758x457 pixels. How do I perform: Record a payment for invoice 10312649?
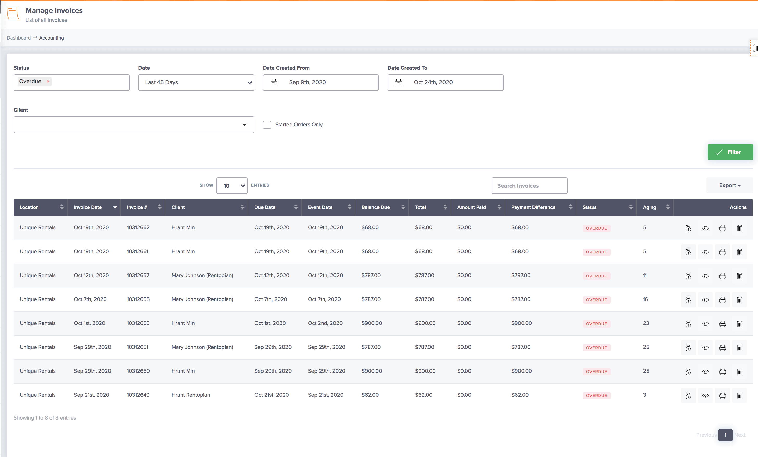click(x=689, y=396)
